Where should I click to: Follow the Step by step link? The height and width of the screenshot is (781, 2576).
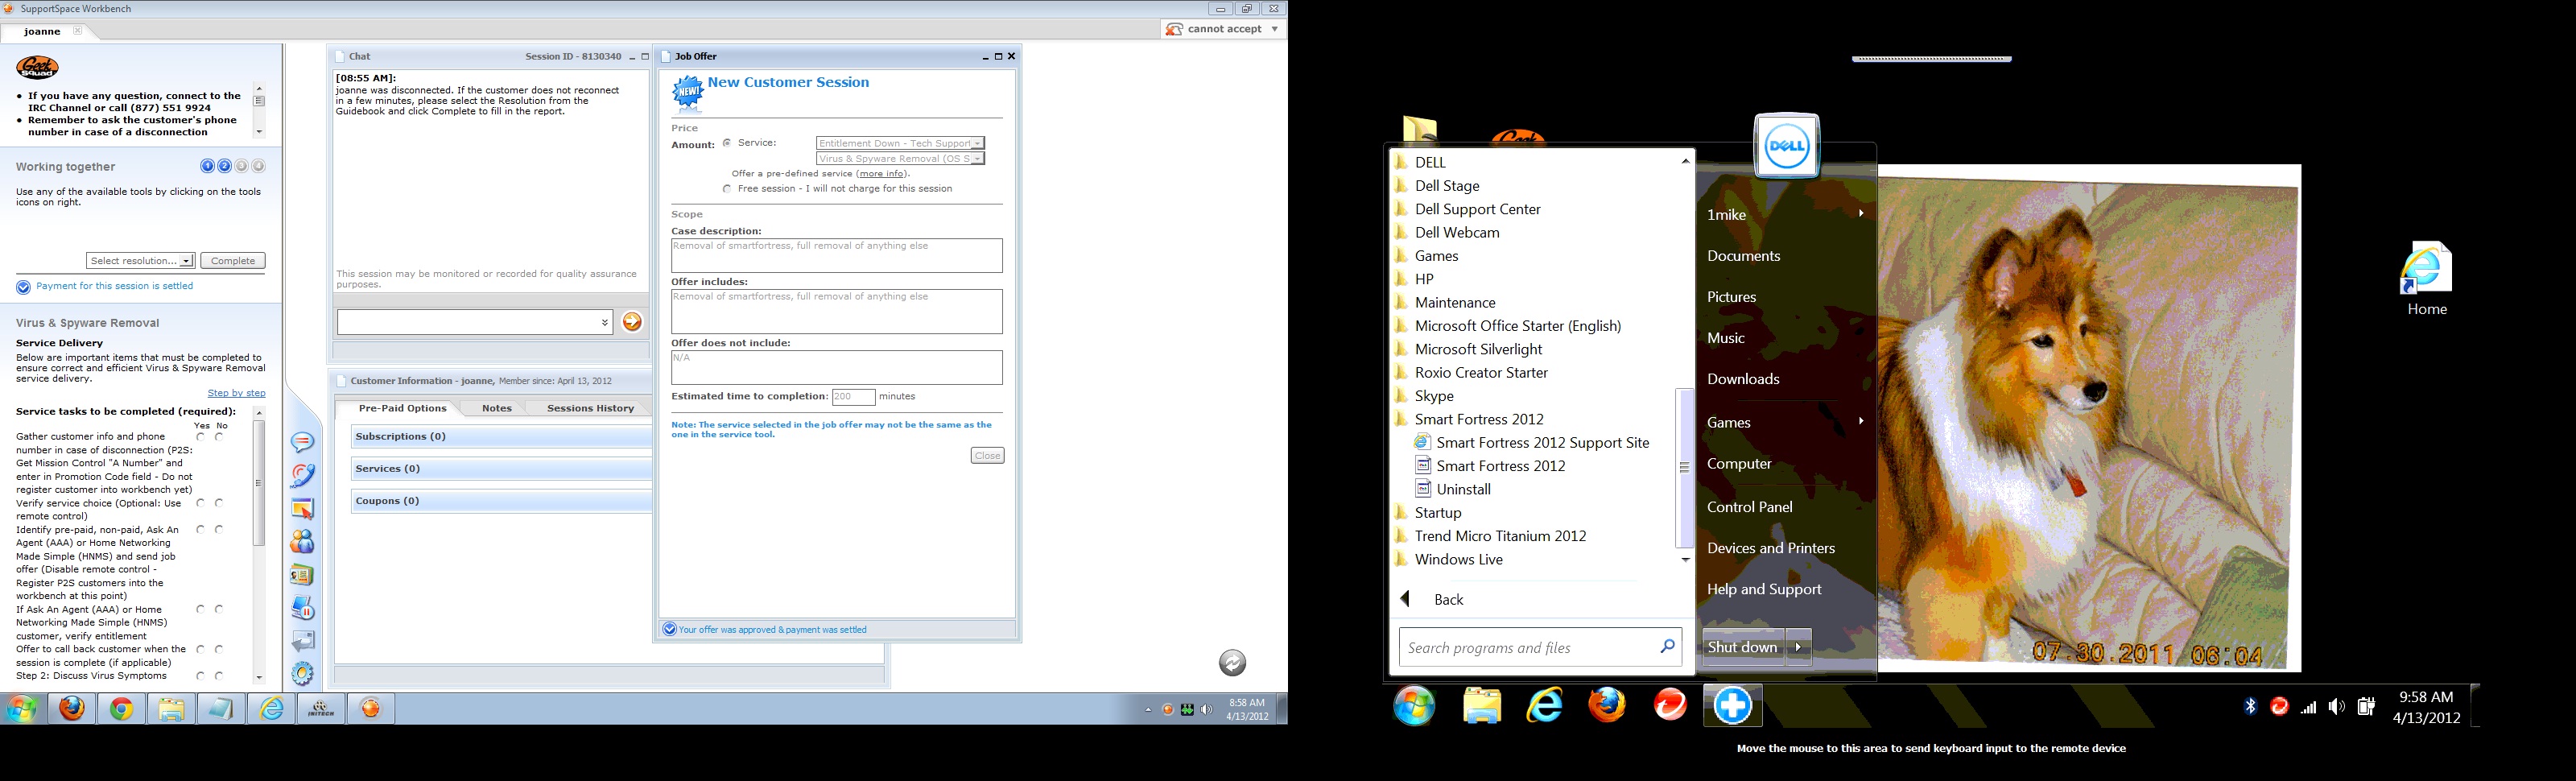(x=236, y=393)
